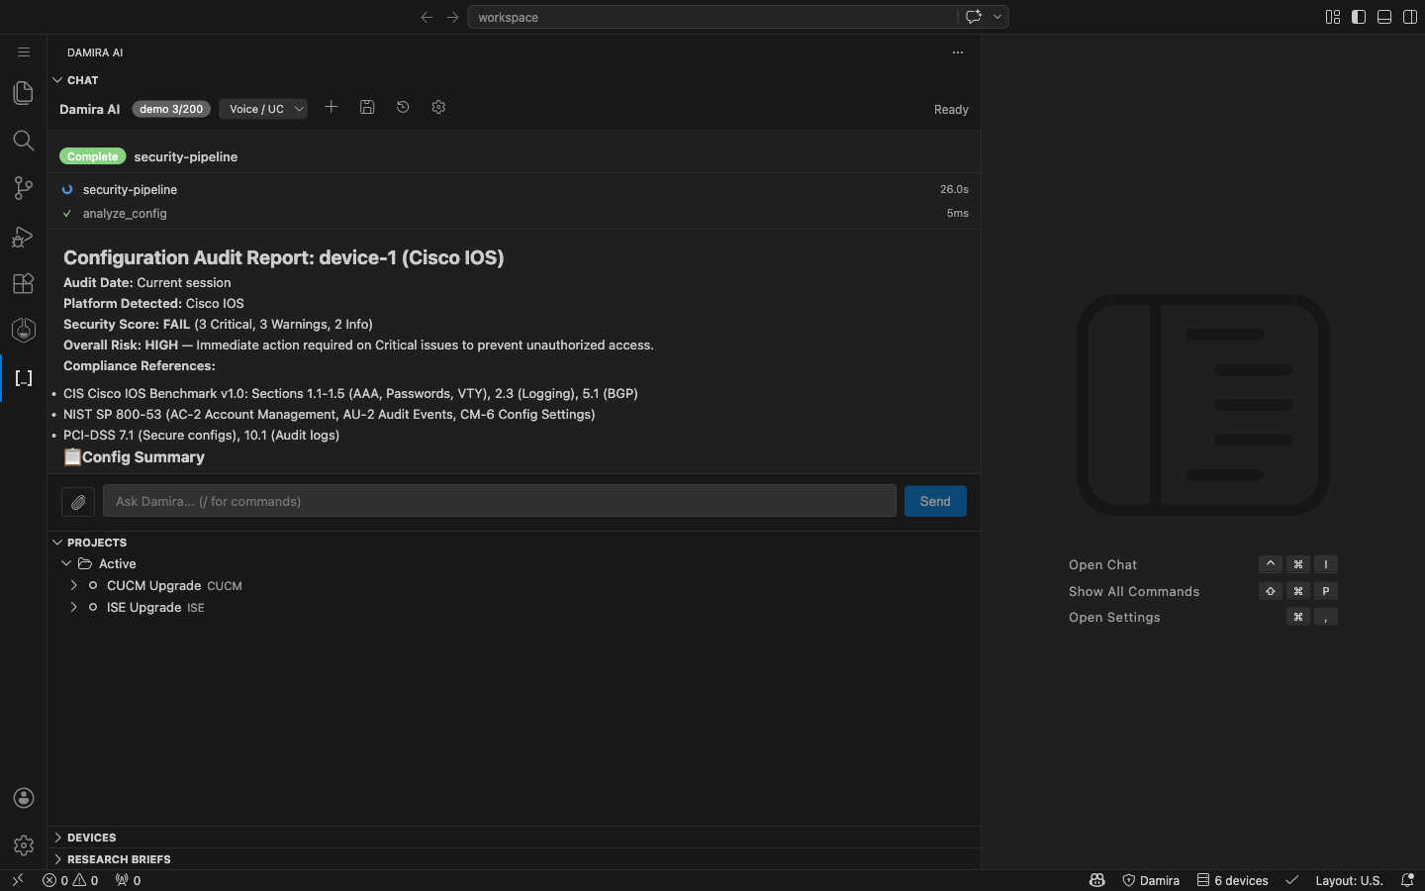Toggle the secondary side bar visibility
The width and height of the screenshot is (1425, 891).
tap(1410, 17)
